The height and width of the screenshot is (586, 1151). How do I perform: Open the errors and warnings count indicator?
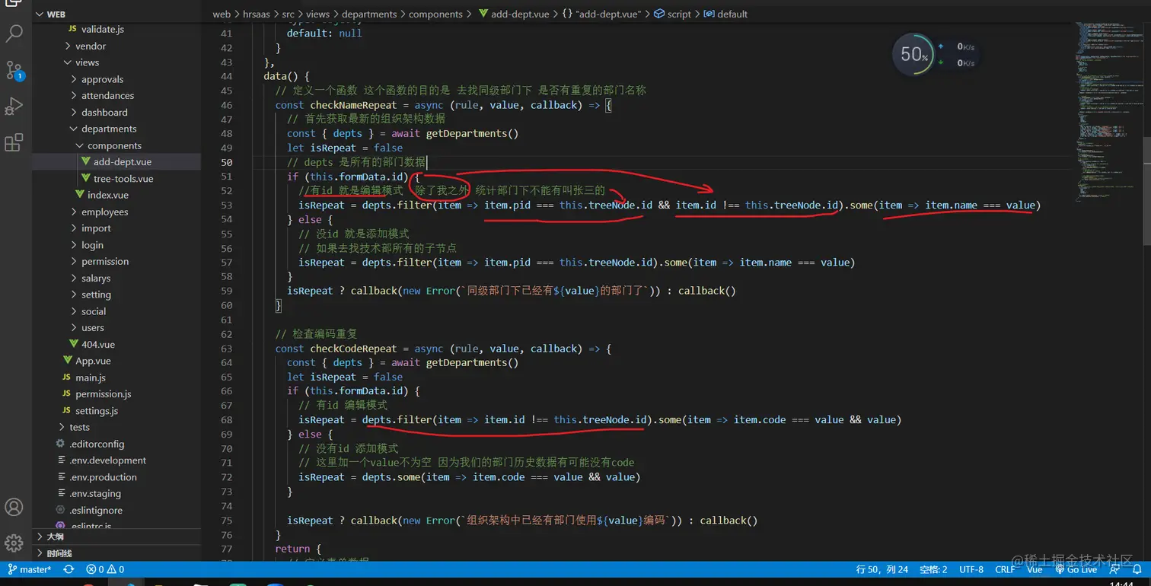(105, 569)
